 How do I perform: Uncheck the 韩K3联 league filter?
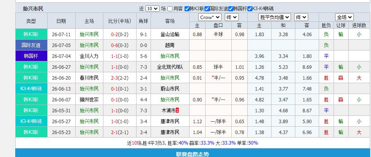[187, 9]
